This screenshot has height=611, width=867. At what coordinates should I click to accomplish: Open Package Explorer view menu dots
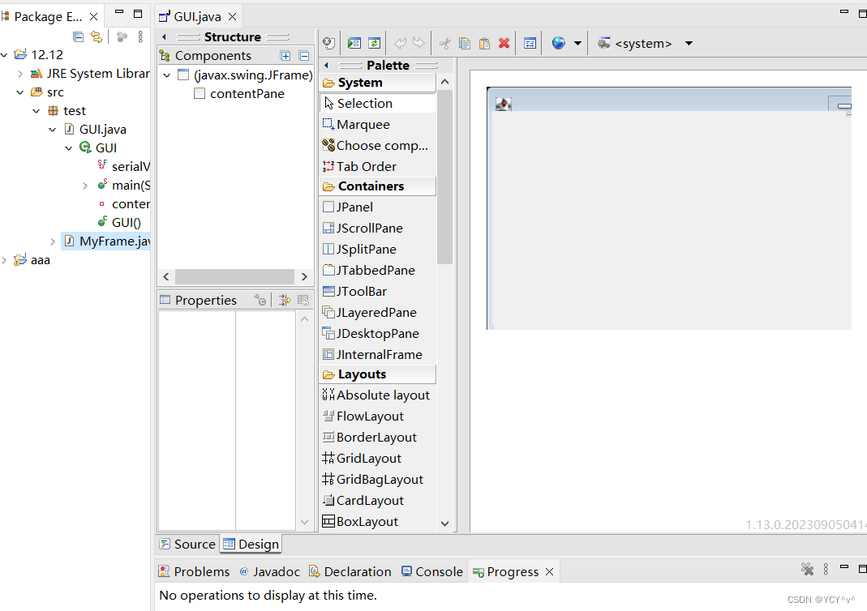[x=140, y=37]
